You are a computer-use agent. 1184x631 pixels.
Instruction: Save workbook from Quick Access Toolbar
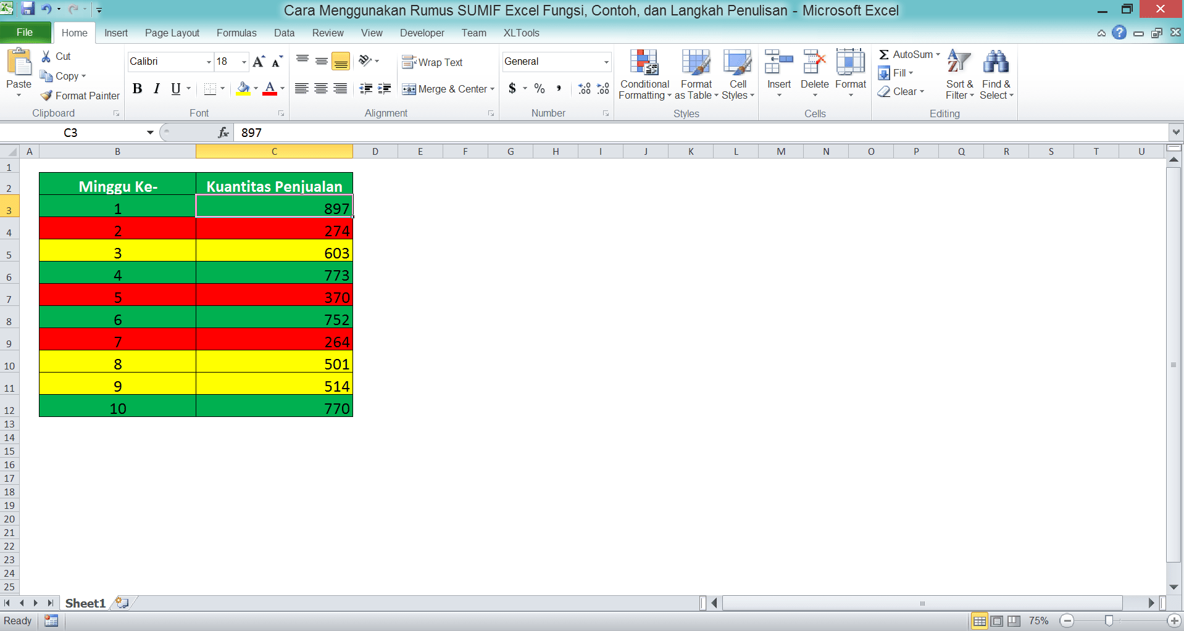pyautogui.click(x=28, y=9)
